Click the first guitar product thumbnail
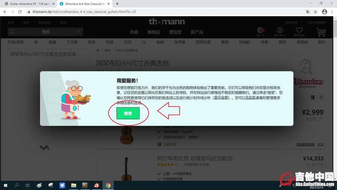Image resolution: width=337 pixels, height=190 pixels. click(x=127, y=135)
